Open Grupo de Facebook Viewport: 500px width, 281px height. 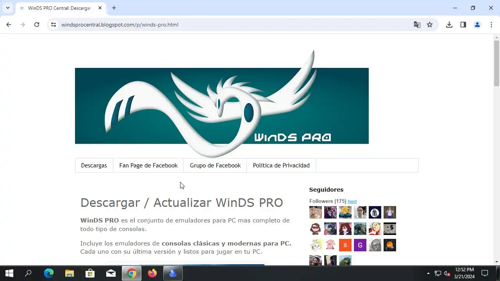tap(215, 165)
